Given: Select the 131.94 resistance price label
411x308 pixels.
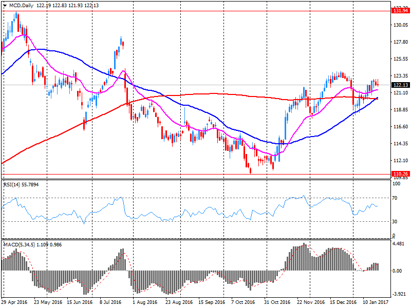Looking at the screenshot, I should coord(401,11).
